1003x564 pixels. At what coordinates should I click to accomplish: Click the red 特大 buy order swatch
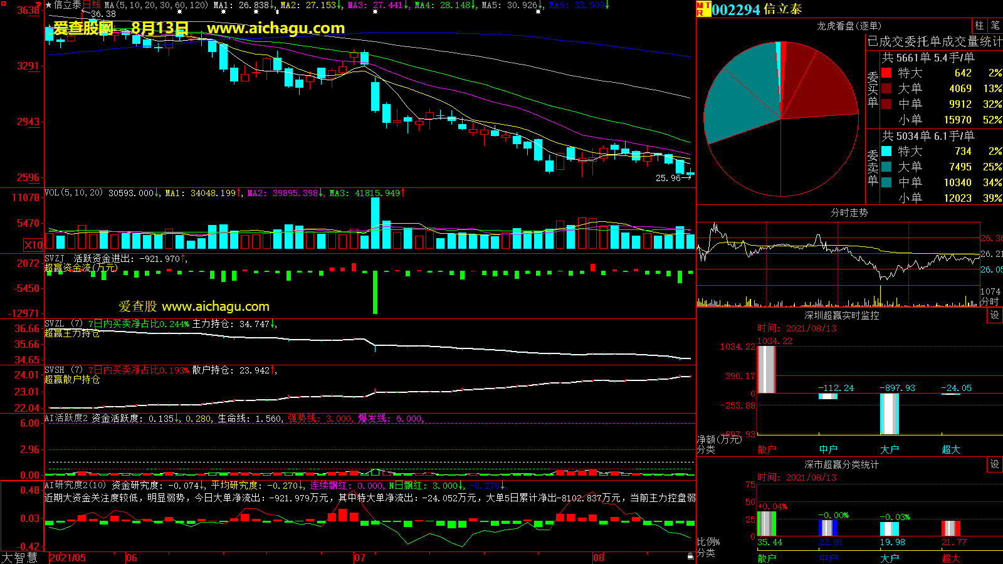tap(886, 73)
